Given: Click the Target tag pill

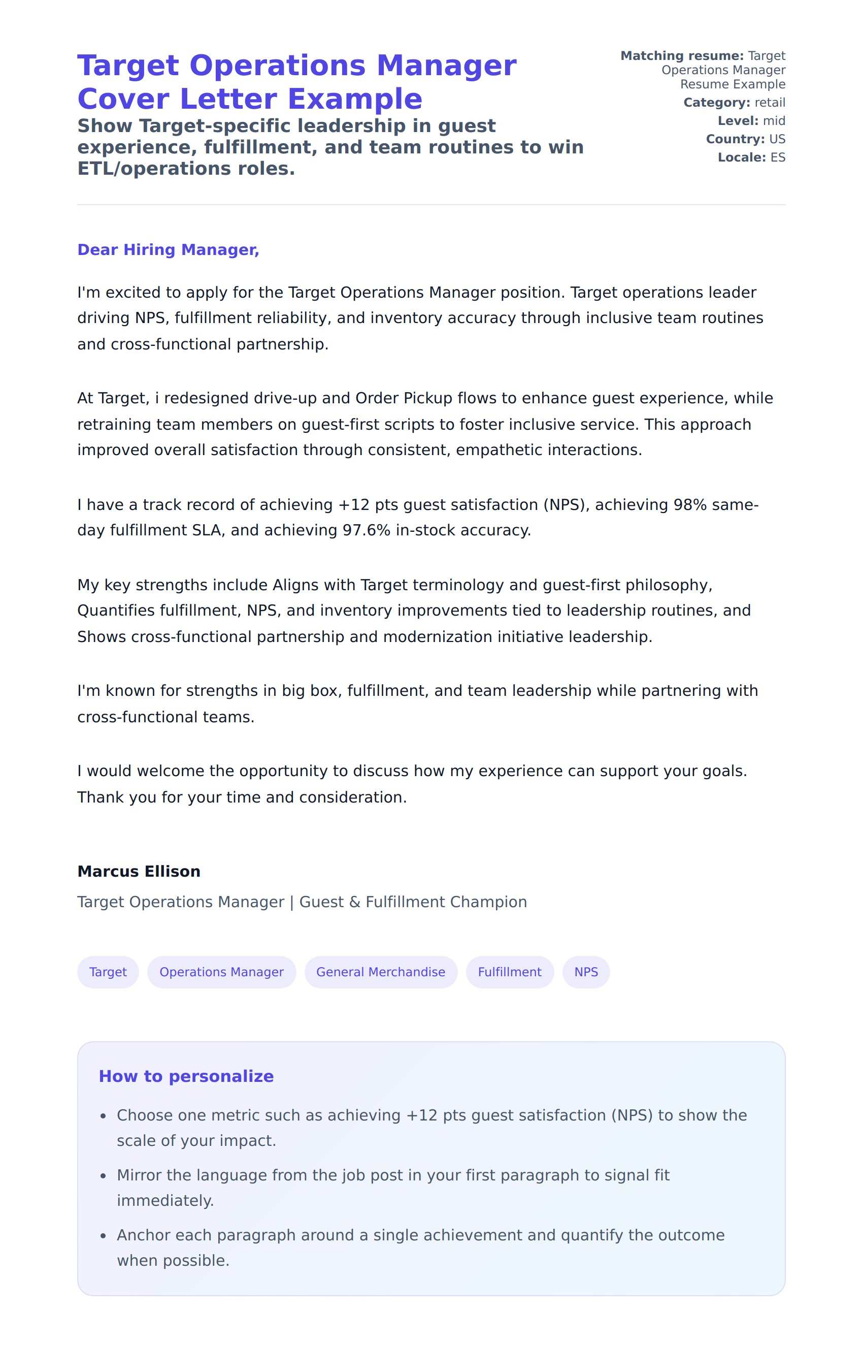Looking at the screenshot, I should [x=108, y=972].
